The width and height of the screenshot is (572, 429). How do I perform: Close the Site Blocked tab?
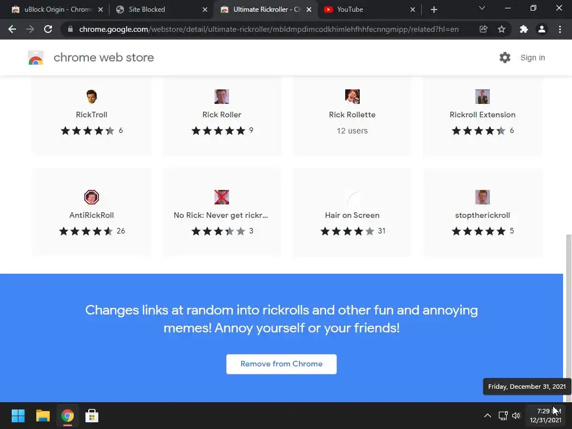tap(205, 9)
